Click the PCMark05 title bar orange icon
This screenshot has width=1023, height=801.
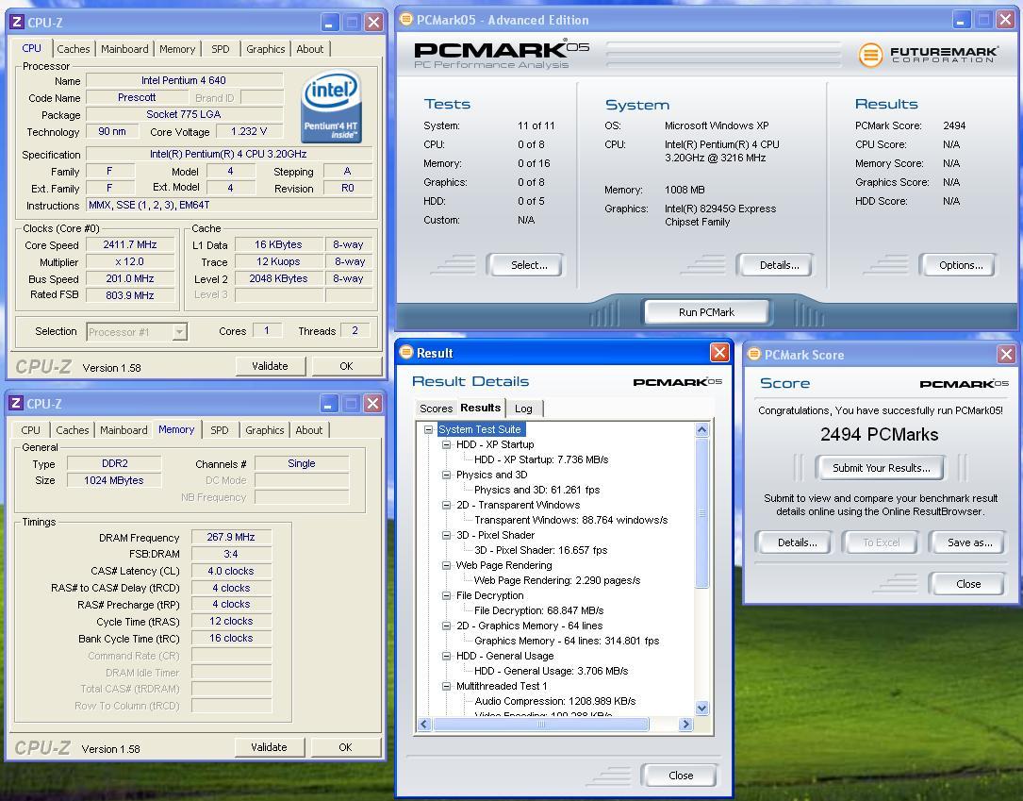(405, 20)
